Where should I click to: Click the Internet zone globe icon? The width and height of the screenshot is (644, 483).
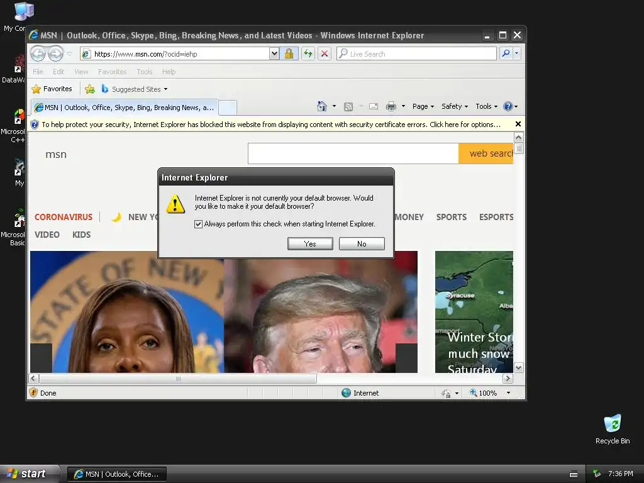coord(347,393)
